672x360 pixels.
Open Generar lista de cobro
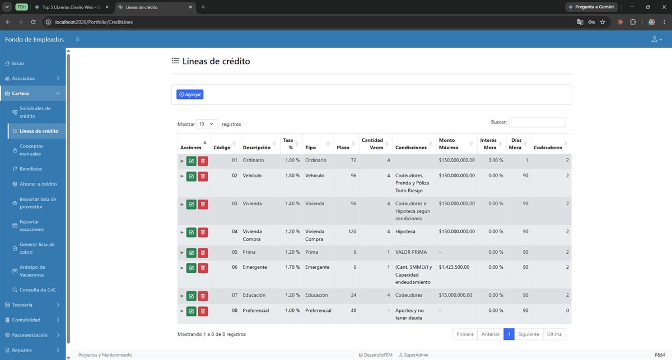click(x=36, y=248)
